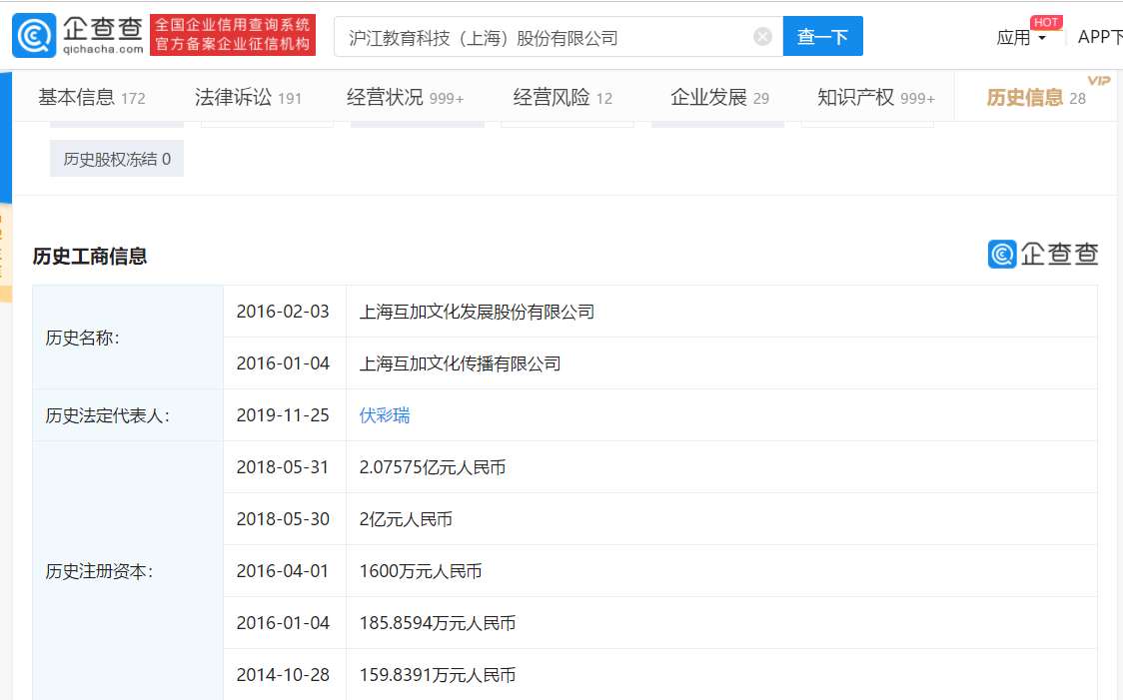Screen dimensions: 1123x700
Task: Select historical name 上海互加文化发展股份有限公司
Action: pyautogui.click(x=477, y=313)
